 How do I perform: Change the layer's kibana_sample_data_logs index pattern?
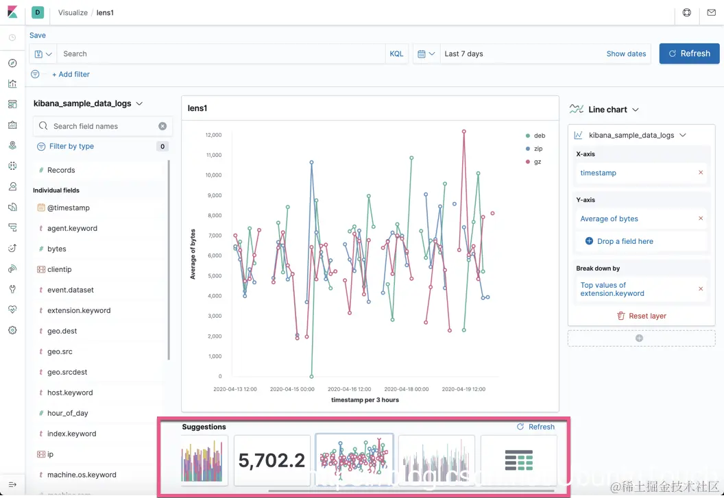(x=630, y=135)
